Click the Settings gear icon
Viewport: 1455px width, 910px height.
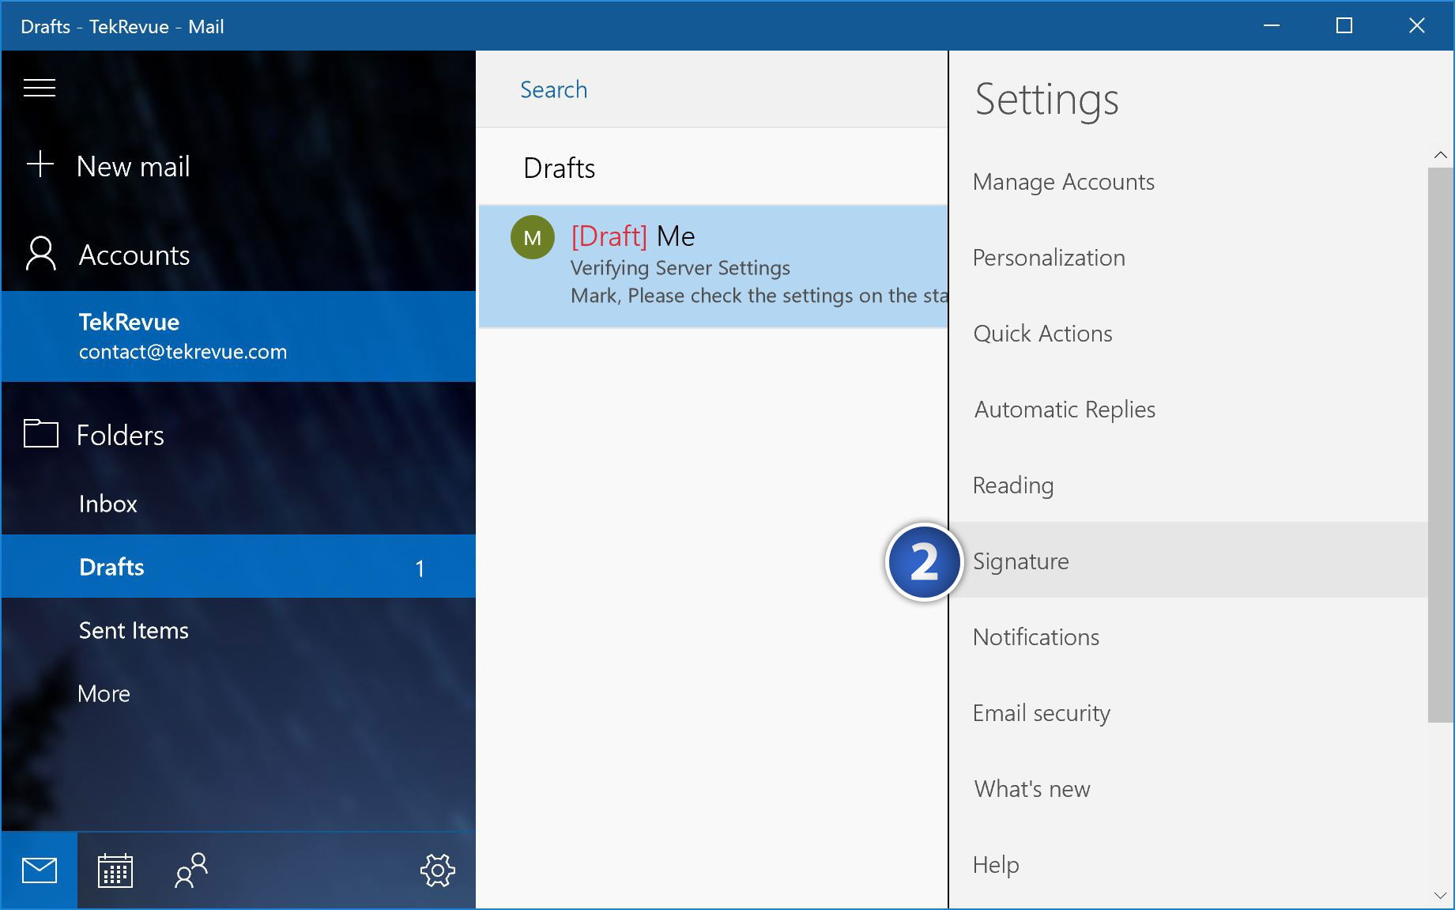[x=437, y=870]
